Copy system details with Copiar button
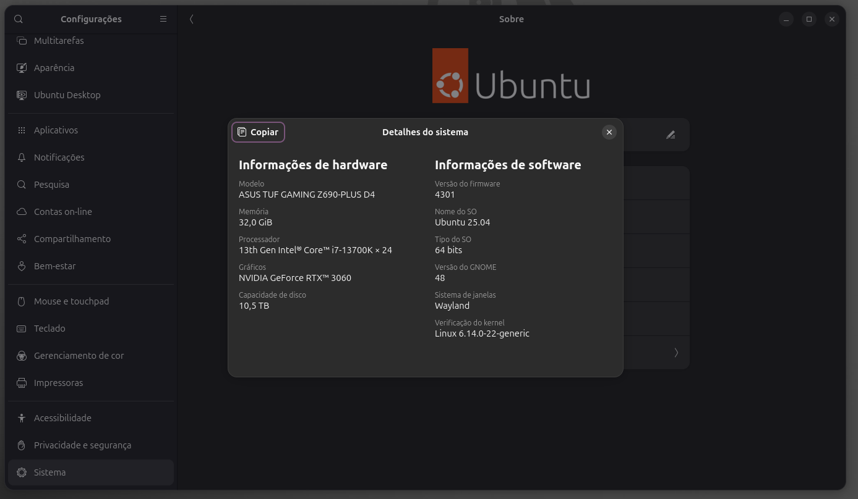858x499 pixels. [x=258, y=132]
